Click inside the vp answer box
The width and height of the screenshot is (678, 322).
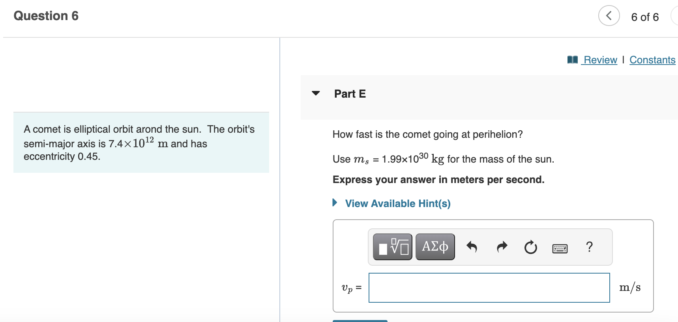coord(489,288)
